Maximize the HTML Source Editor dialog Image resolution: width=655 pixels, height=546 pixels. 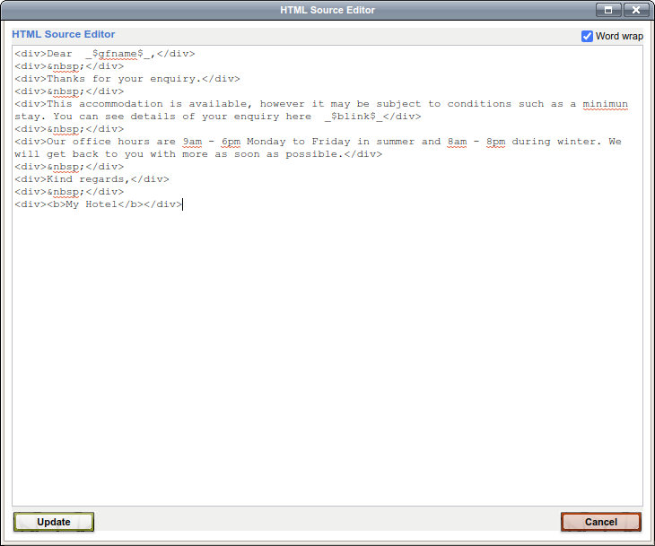pos(607,10)
